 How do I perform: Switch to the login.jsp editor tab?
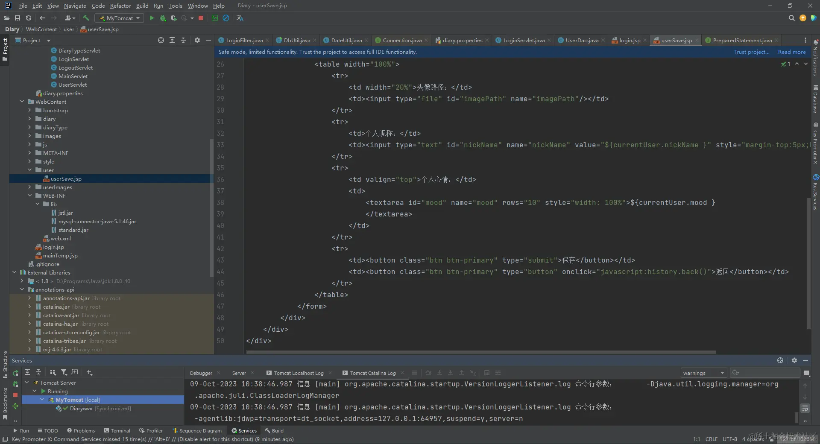630,40
